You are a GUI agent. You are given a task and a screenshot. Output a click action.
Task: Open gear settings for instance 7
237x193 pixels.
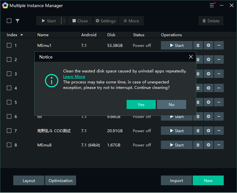coord(208,131)
